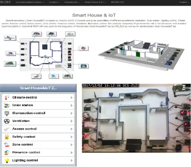Click the Safety control padlock icon

[x=7, y=137]
